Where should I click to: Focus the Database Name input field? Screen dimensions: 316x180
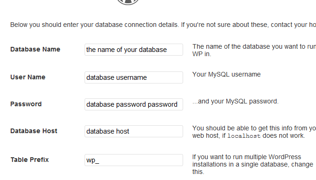(x=134, y=50)
